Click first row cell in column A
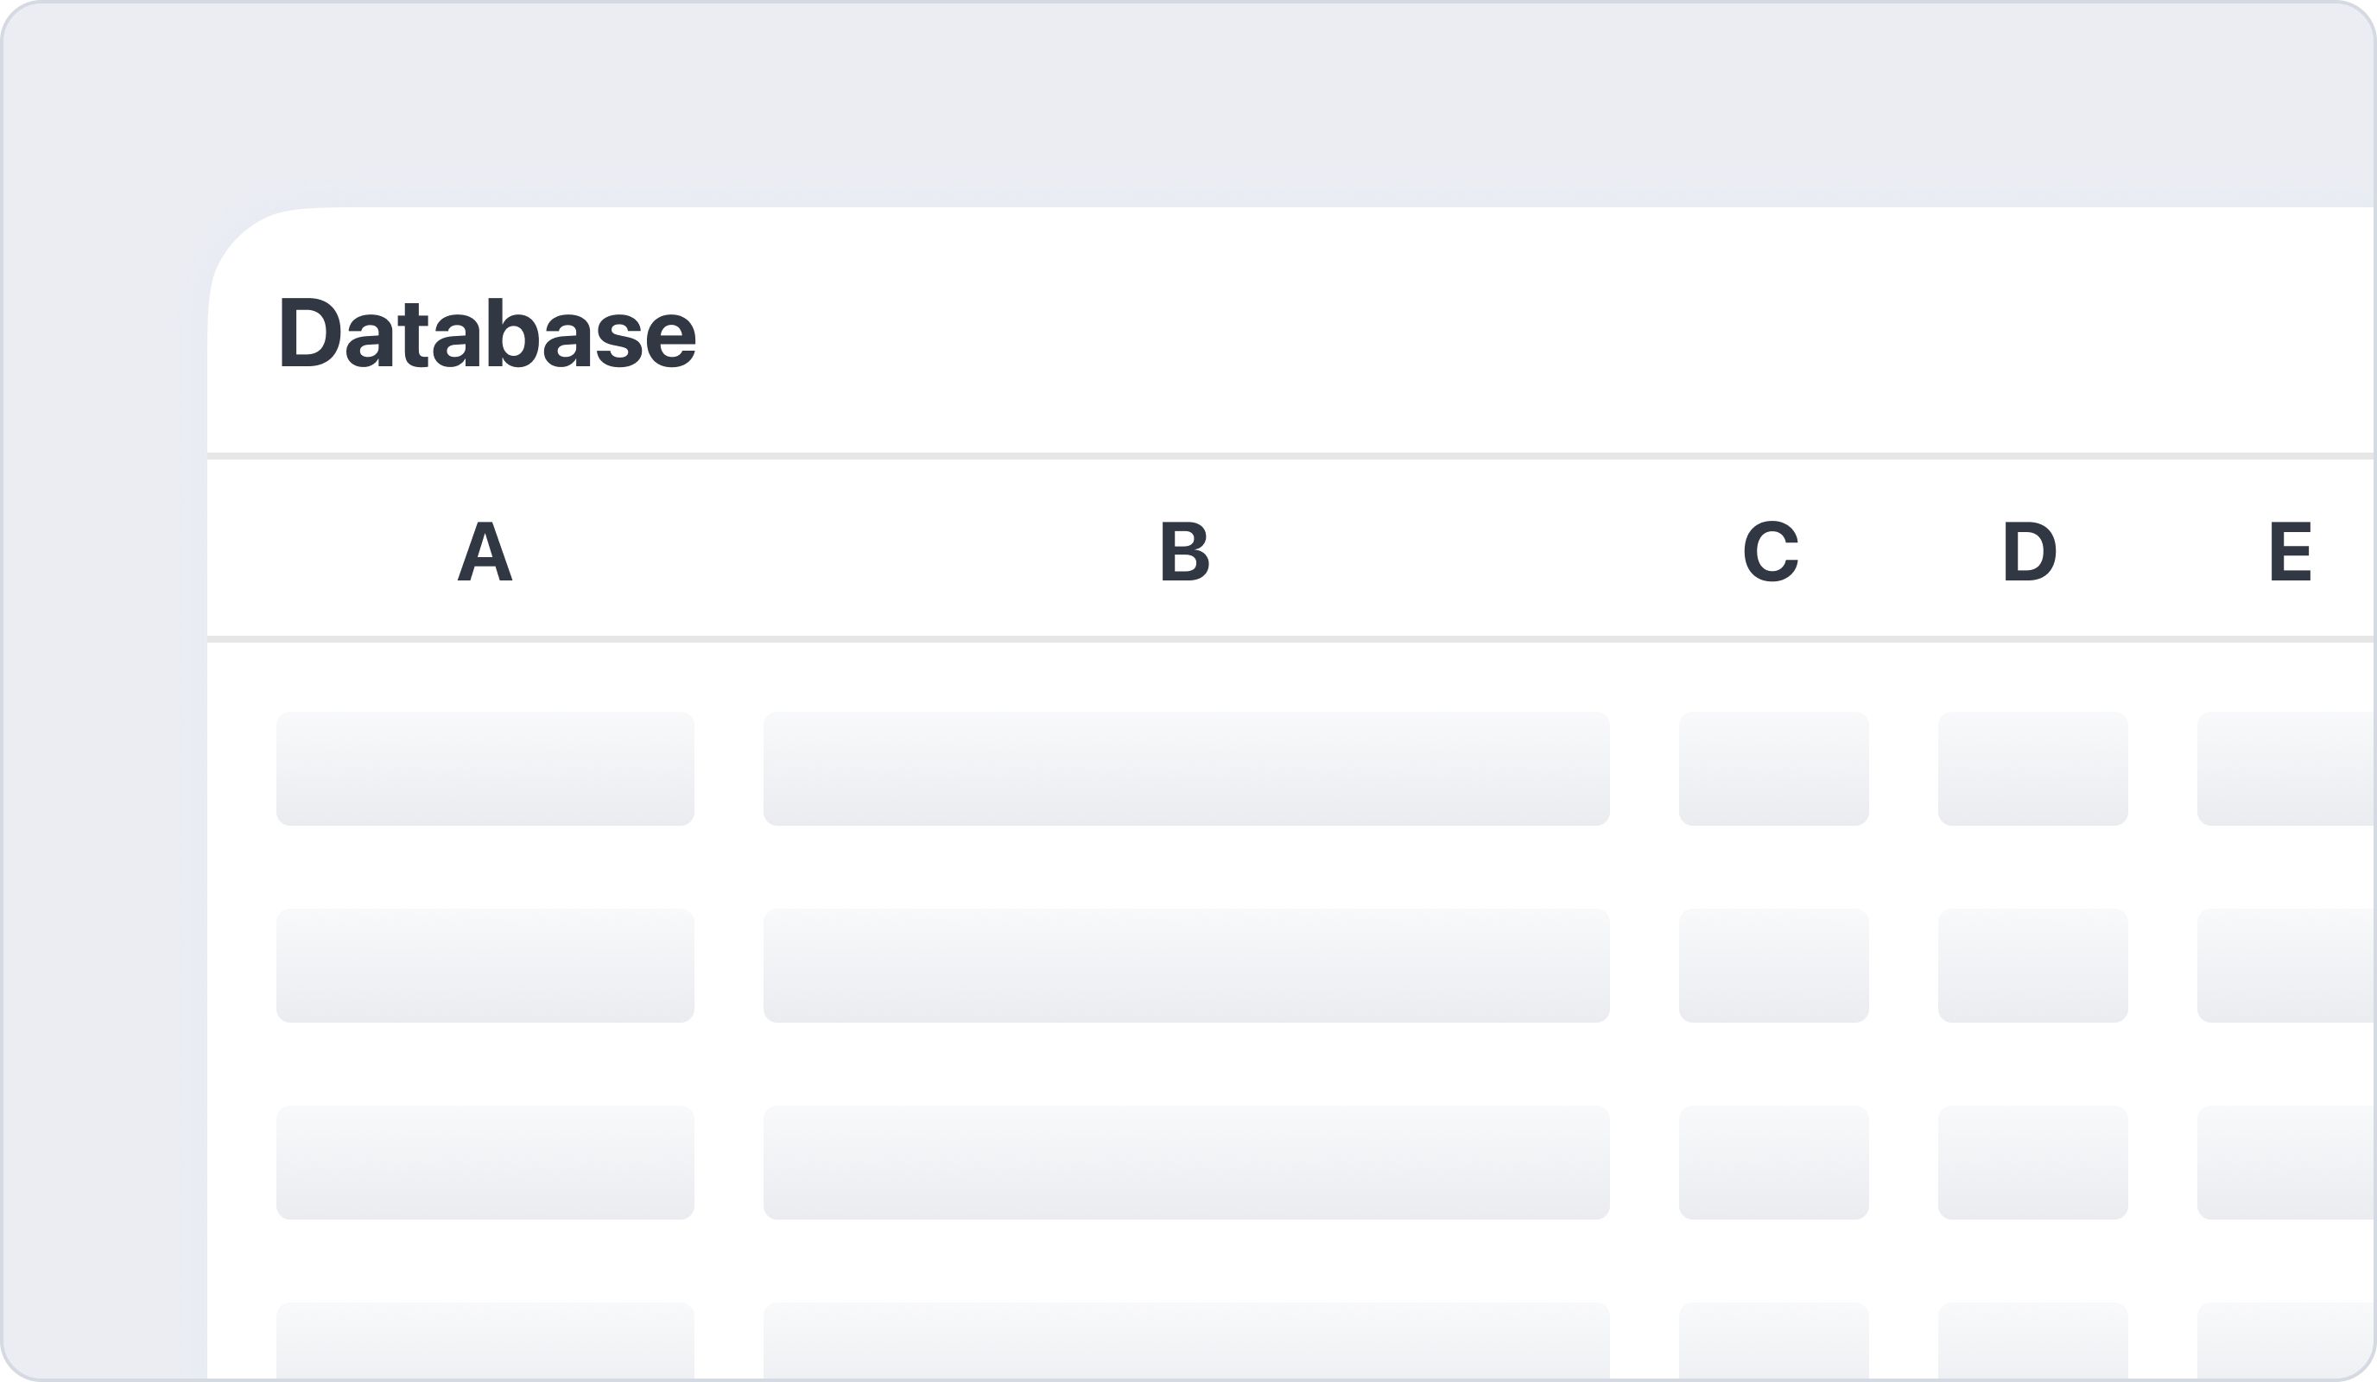The width and height of the screenshot is (2377, 1382). 485,769
